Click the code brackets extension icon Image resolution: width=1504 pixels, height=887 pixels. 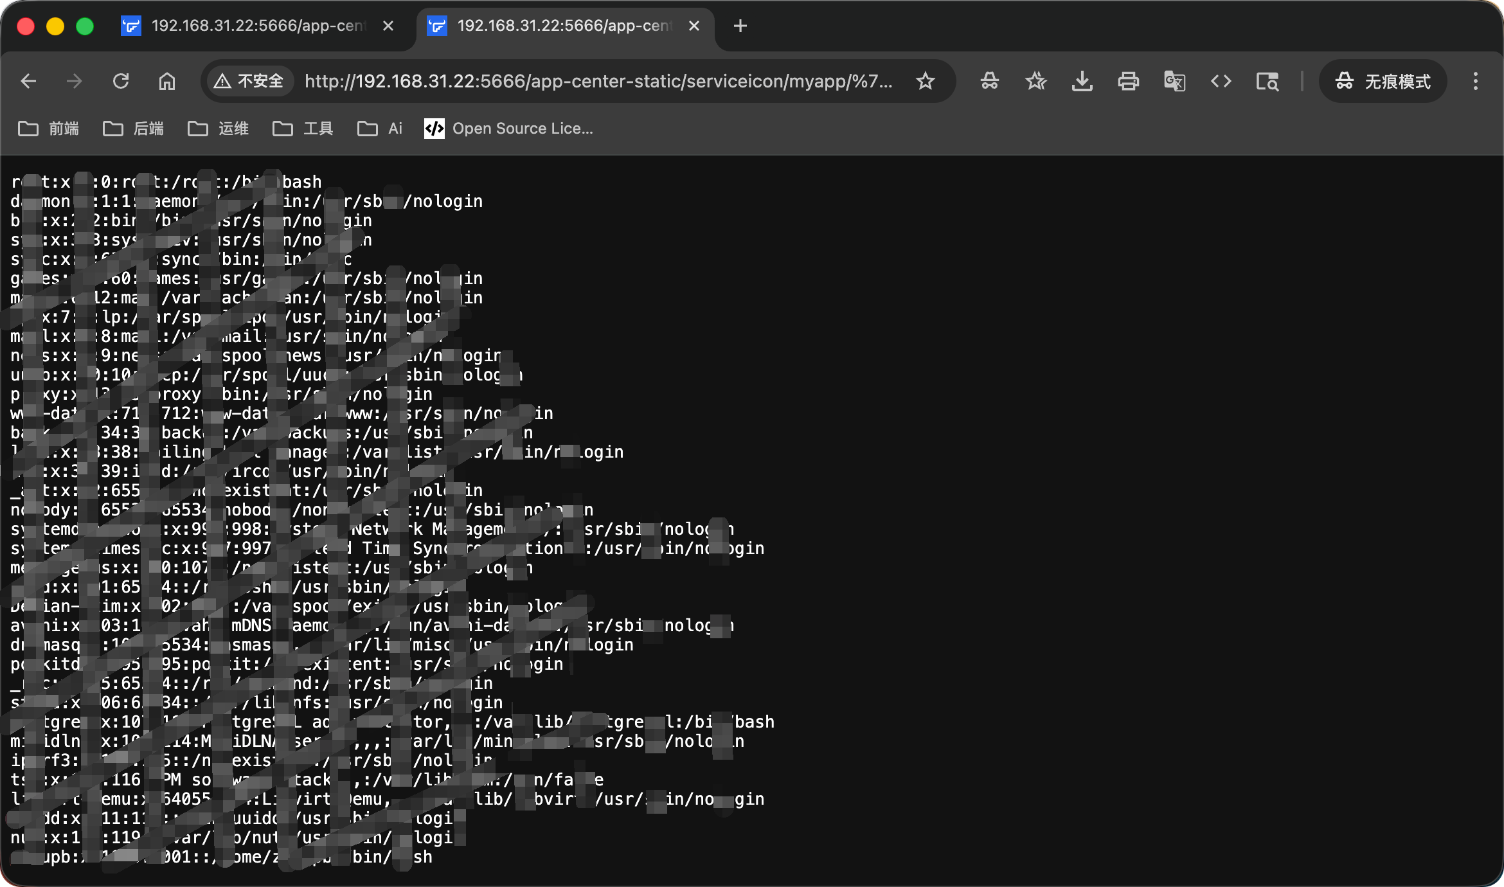[x=1221, y=81]
